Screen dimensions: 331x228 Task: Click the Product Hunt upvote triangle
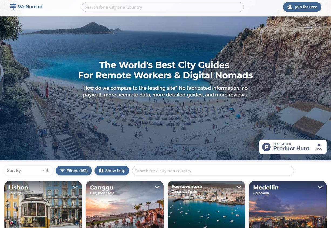click(319, 144)
